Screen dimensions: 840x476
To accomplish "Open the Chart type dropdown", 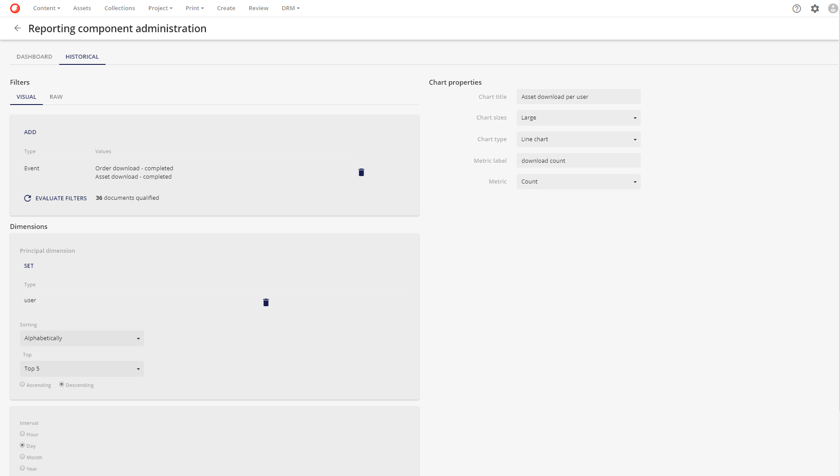I will [578, 139].
